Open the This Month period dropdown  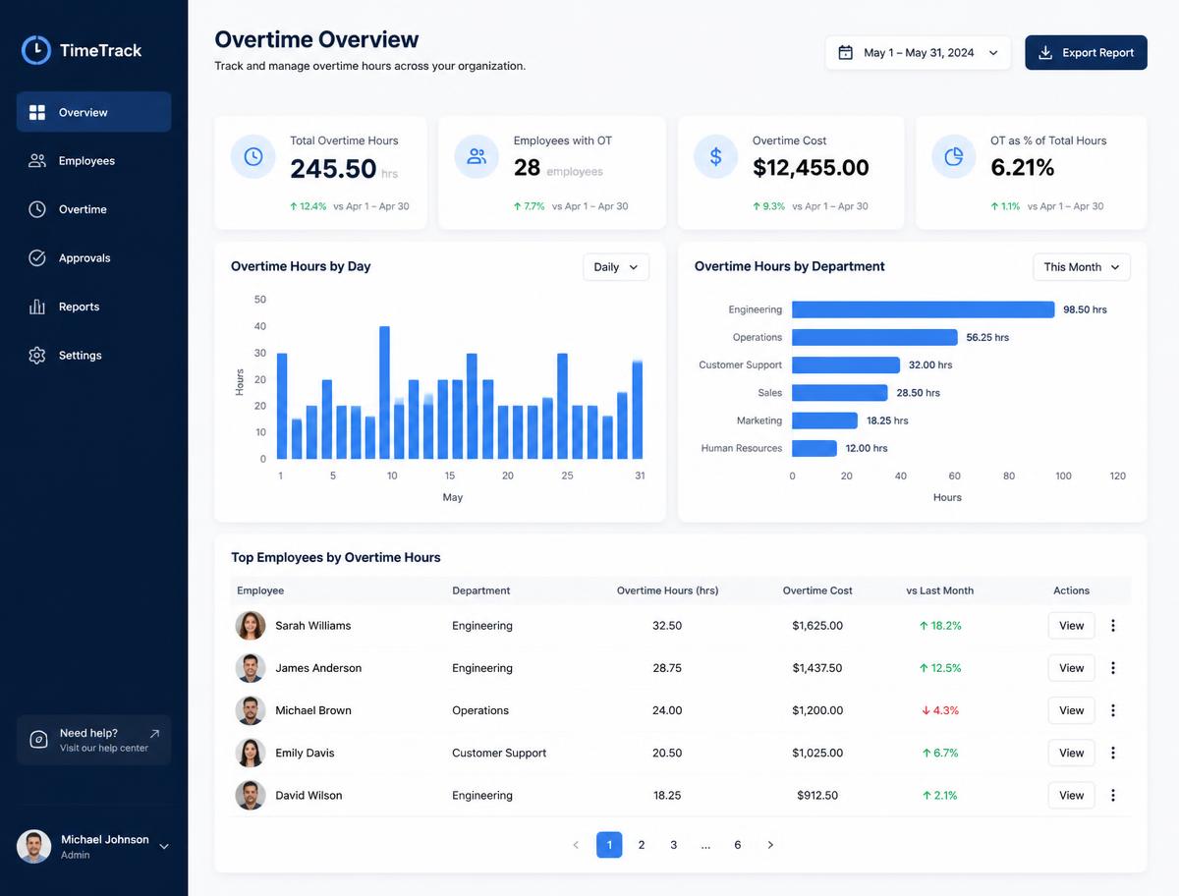[1082, 267]
